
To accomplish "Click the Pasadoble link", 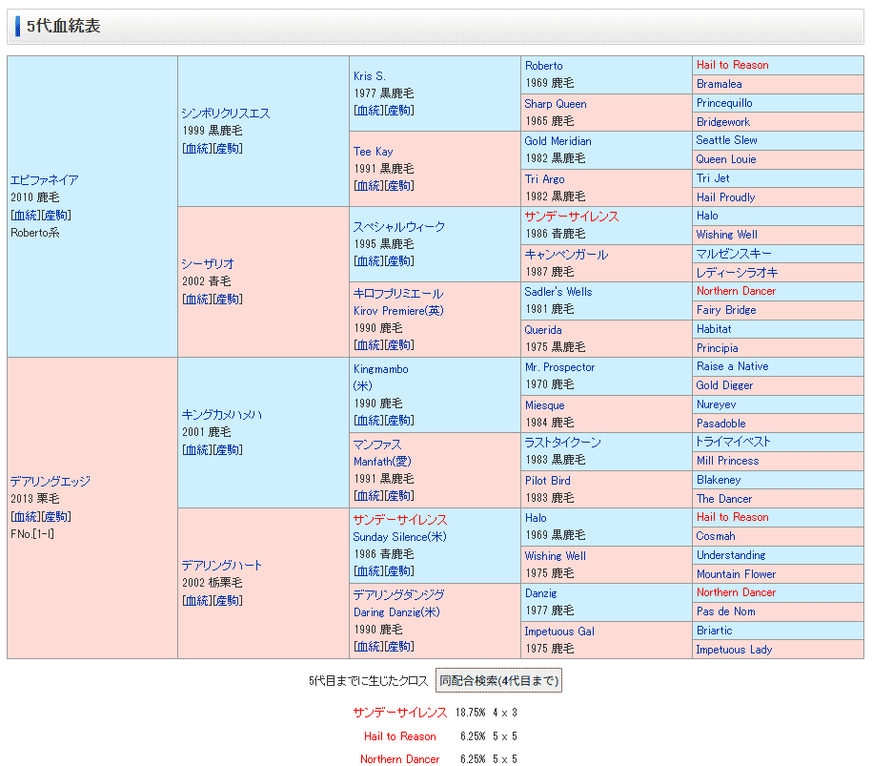I will coord(720,424).
